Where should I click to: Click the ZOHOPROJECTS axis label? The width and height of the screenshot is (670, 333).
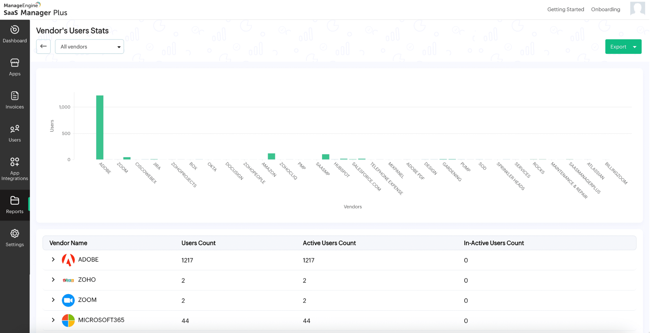[x=184, y=175]
